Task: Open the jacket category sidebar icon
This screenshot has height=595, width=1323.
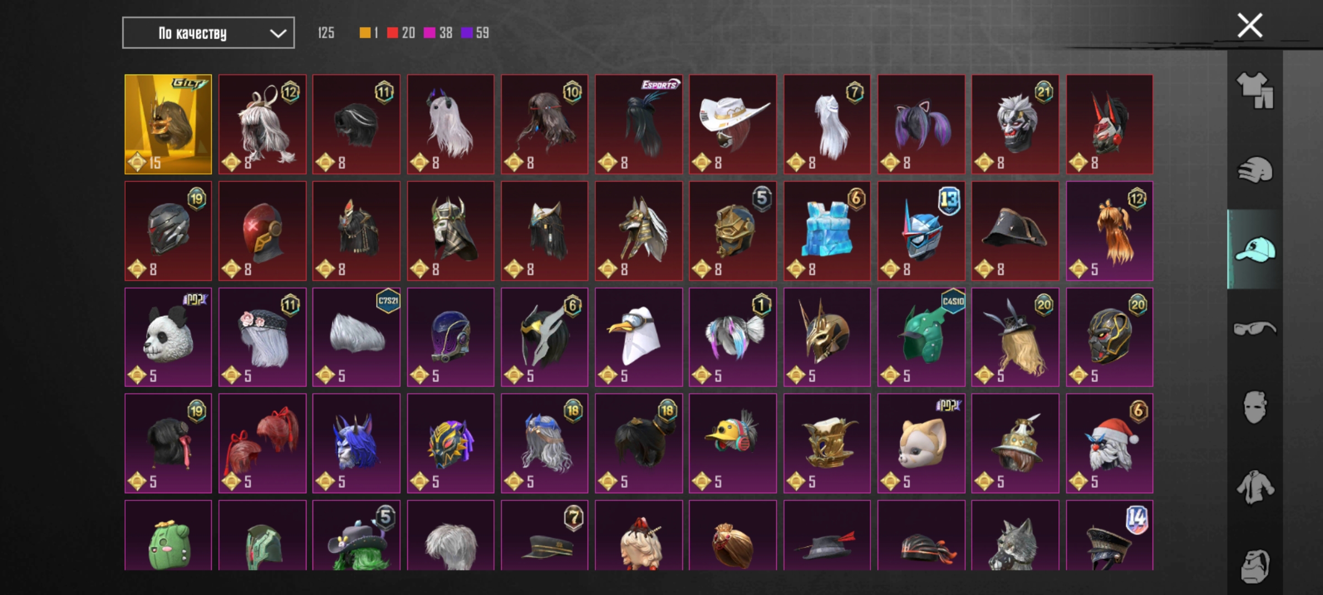Action: (x=1255, y=487)
